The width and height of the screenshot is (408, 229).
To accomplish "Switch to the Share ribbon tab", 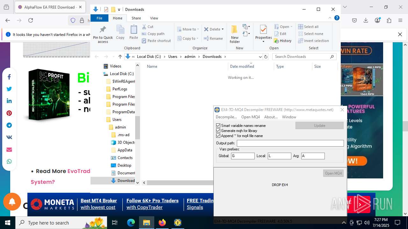I will [136, 18].
